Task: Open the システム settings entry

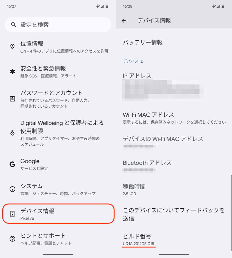Action: (58, 189)
